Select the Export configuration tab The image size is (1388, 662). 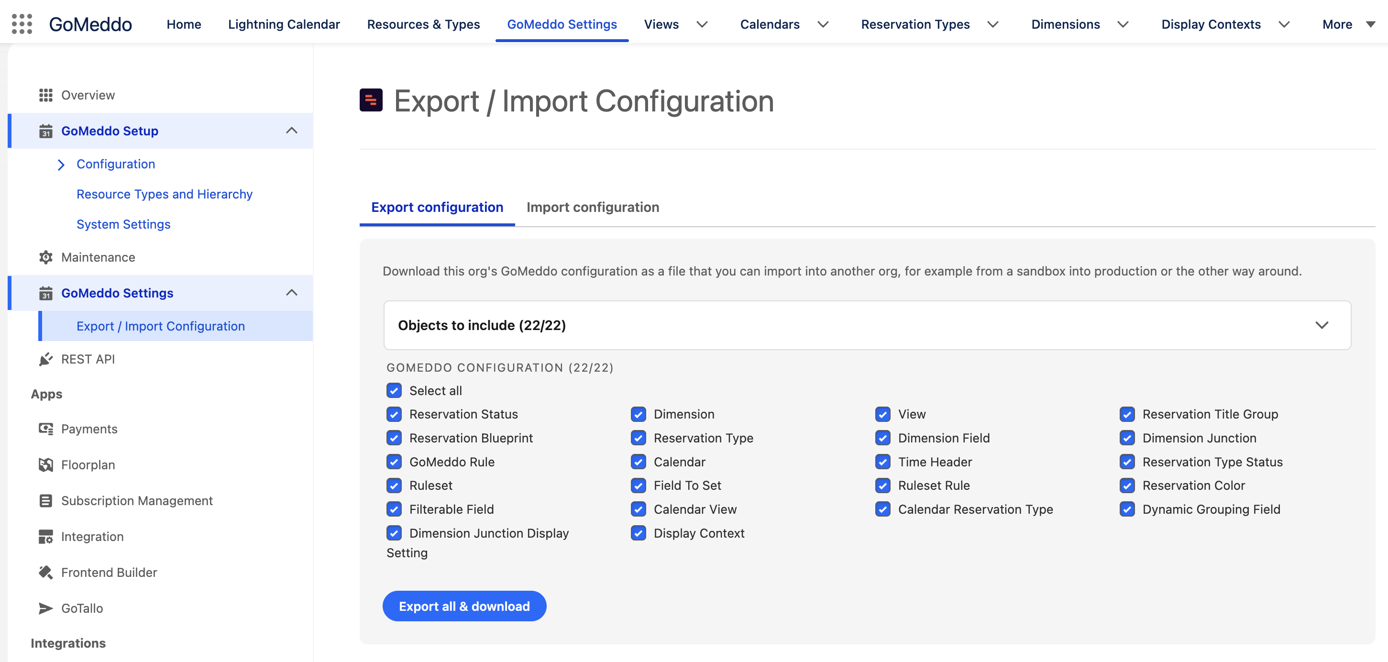pyautogui.click(x=437, y=208)
